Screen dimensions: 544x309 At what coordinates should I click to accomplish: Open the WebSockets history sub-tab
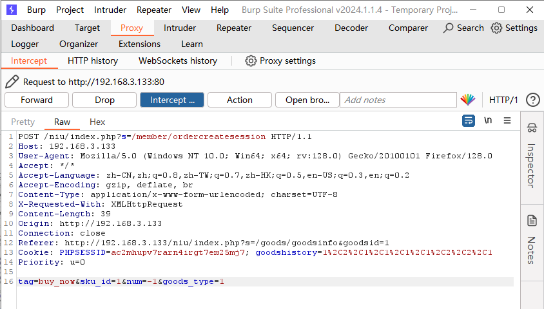(x=178, y=61)
